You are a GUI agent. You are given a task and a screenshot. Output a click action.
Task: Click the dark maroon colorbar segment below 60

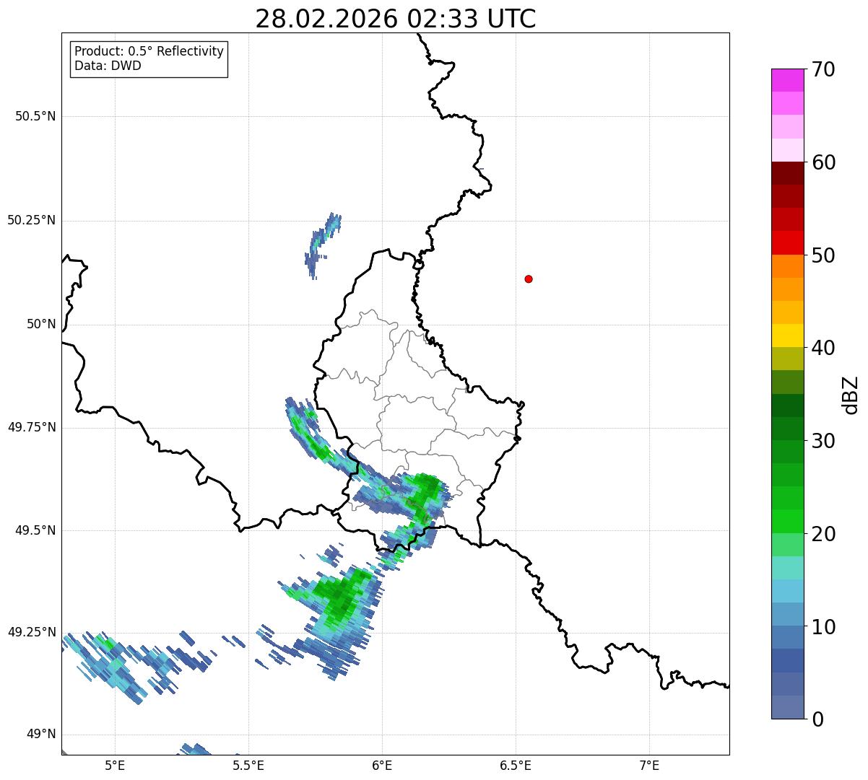tap(787, 173)
